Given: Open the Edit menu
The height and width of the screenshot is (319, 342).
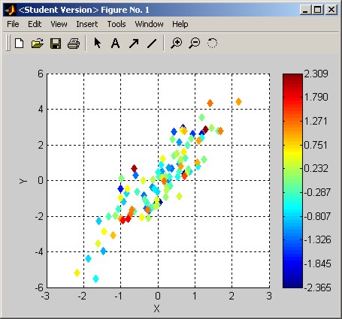Looking at the screenshot, I should pyautogui.click(x=35, y=24).
